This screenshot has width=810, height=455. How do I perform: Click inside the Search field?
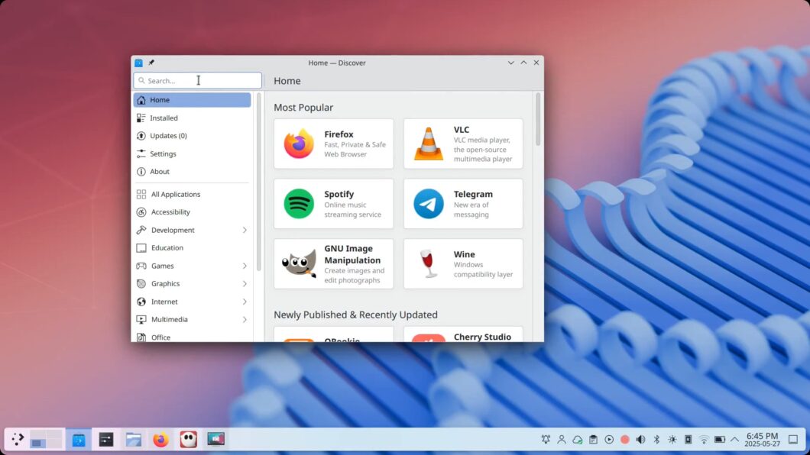(197, 80)
